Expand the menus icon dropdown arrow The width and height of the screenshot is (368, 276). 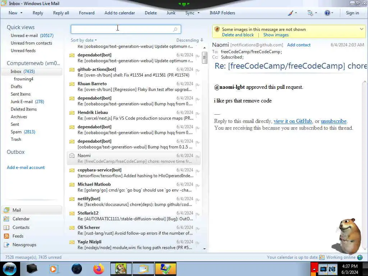click(316, 13)
